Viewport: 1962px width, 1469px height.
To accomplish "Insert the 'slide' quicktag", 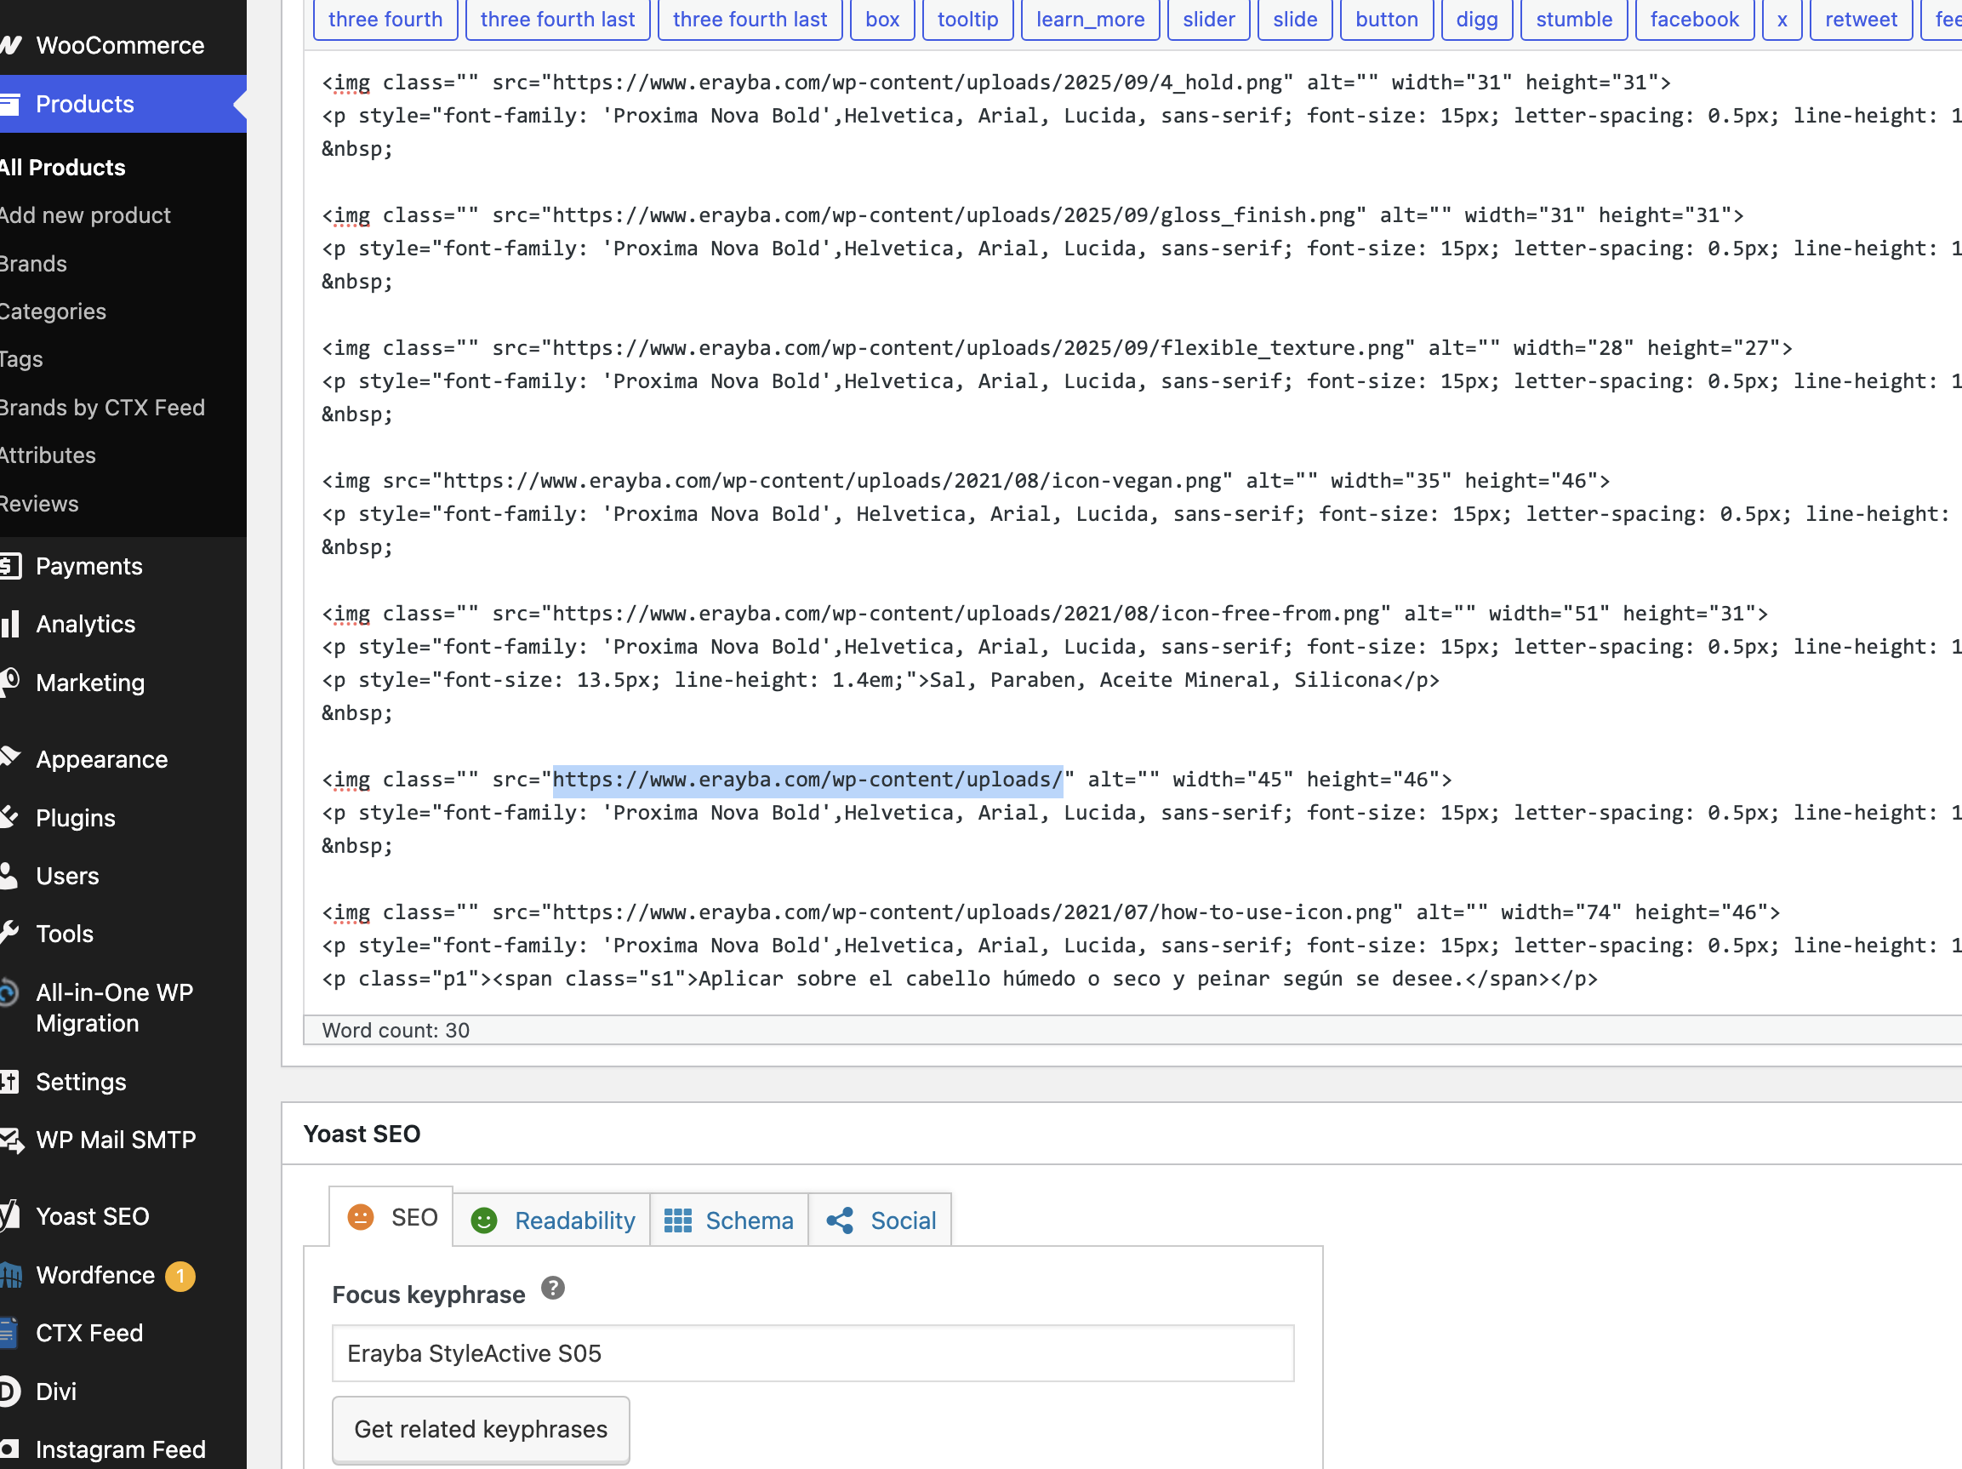I will point(1295,20).
